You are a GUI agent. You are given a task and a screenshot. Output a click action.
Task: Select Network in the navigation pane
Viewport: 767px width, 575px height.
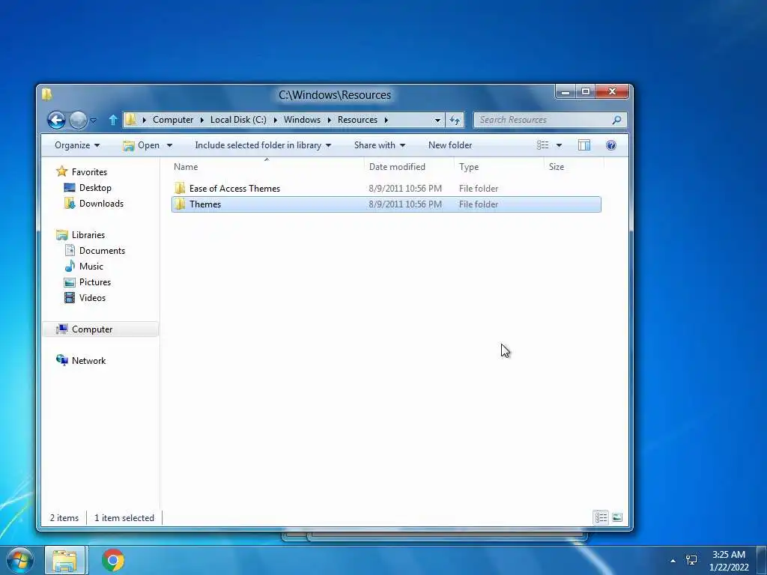point(88,361)
